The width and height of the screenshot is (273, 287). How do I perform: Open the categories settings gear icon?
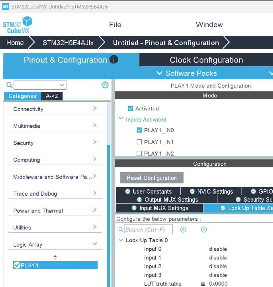tap(105, 85)
